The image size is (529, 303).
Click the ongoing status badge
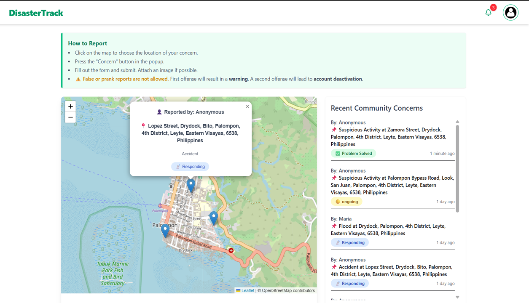[x=346, y=202]
